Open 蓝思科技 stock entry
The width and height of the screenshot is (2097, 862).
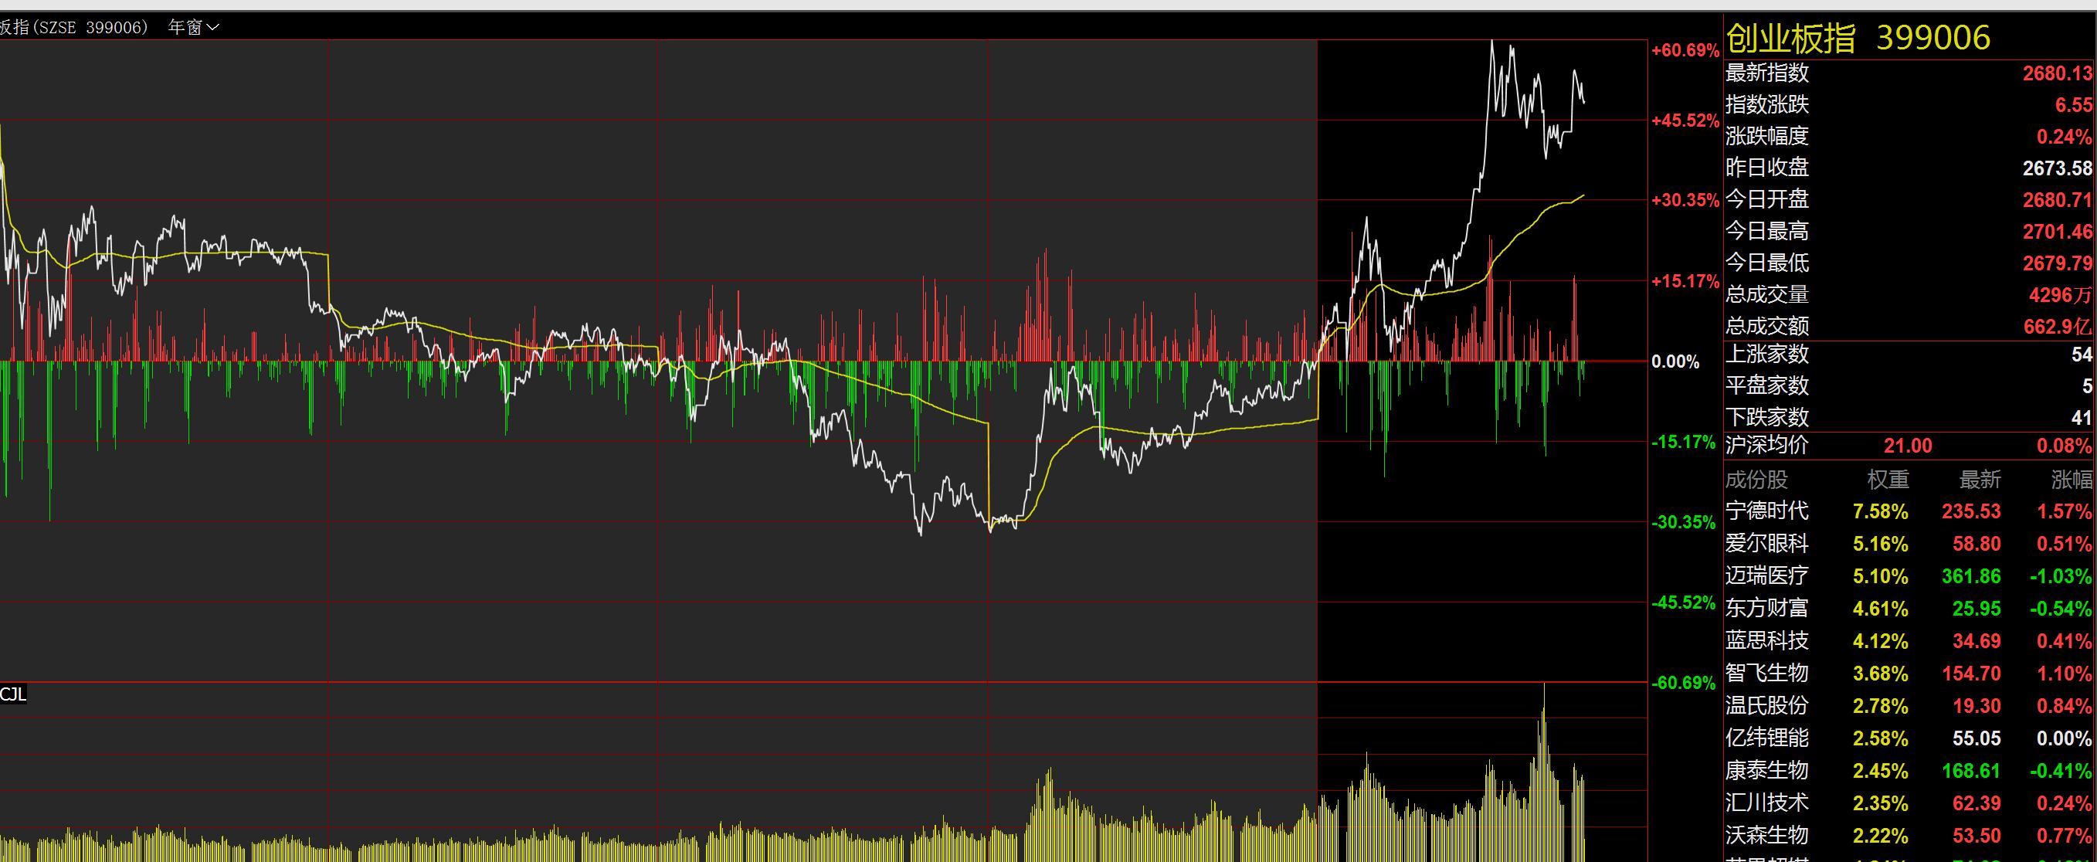click(1766, 640)
